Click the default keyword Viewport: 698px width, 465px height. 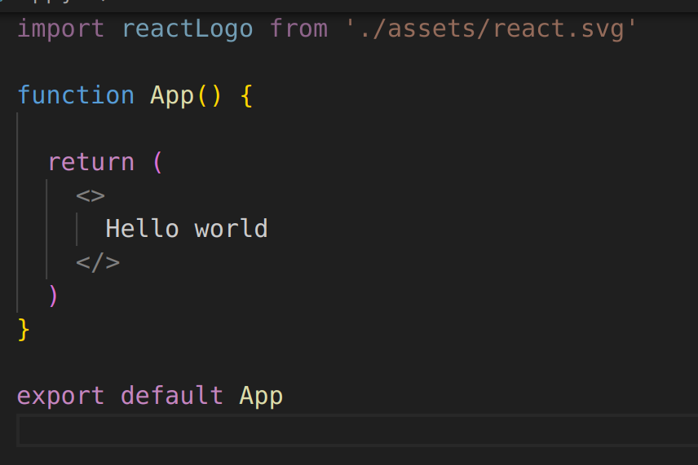coord(171,396)
